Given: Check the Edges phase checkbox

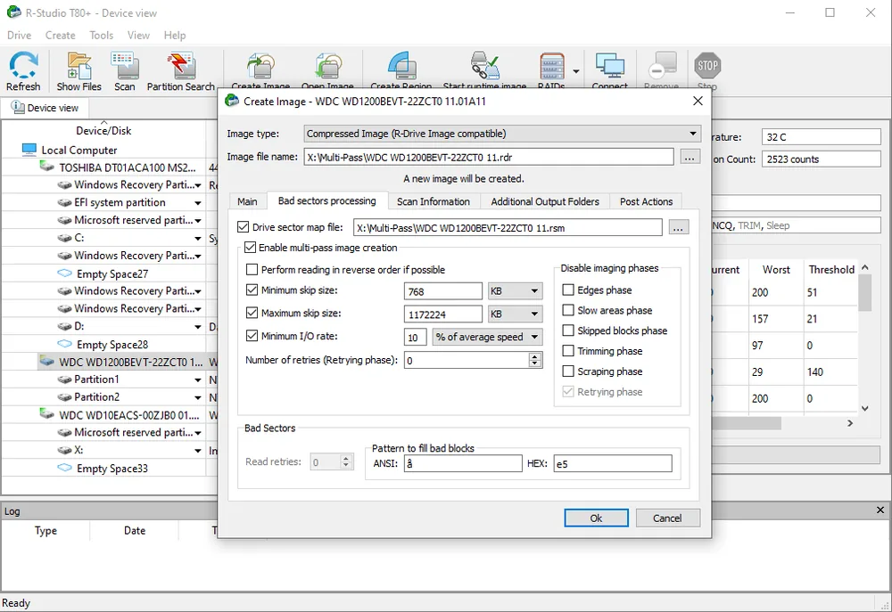Looking at the screenshot, I should tap(567, 290).
